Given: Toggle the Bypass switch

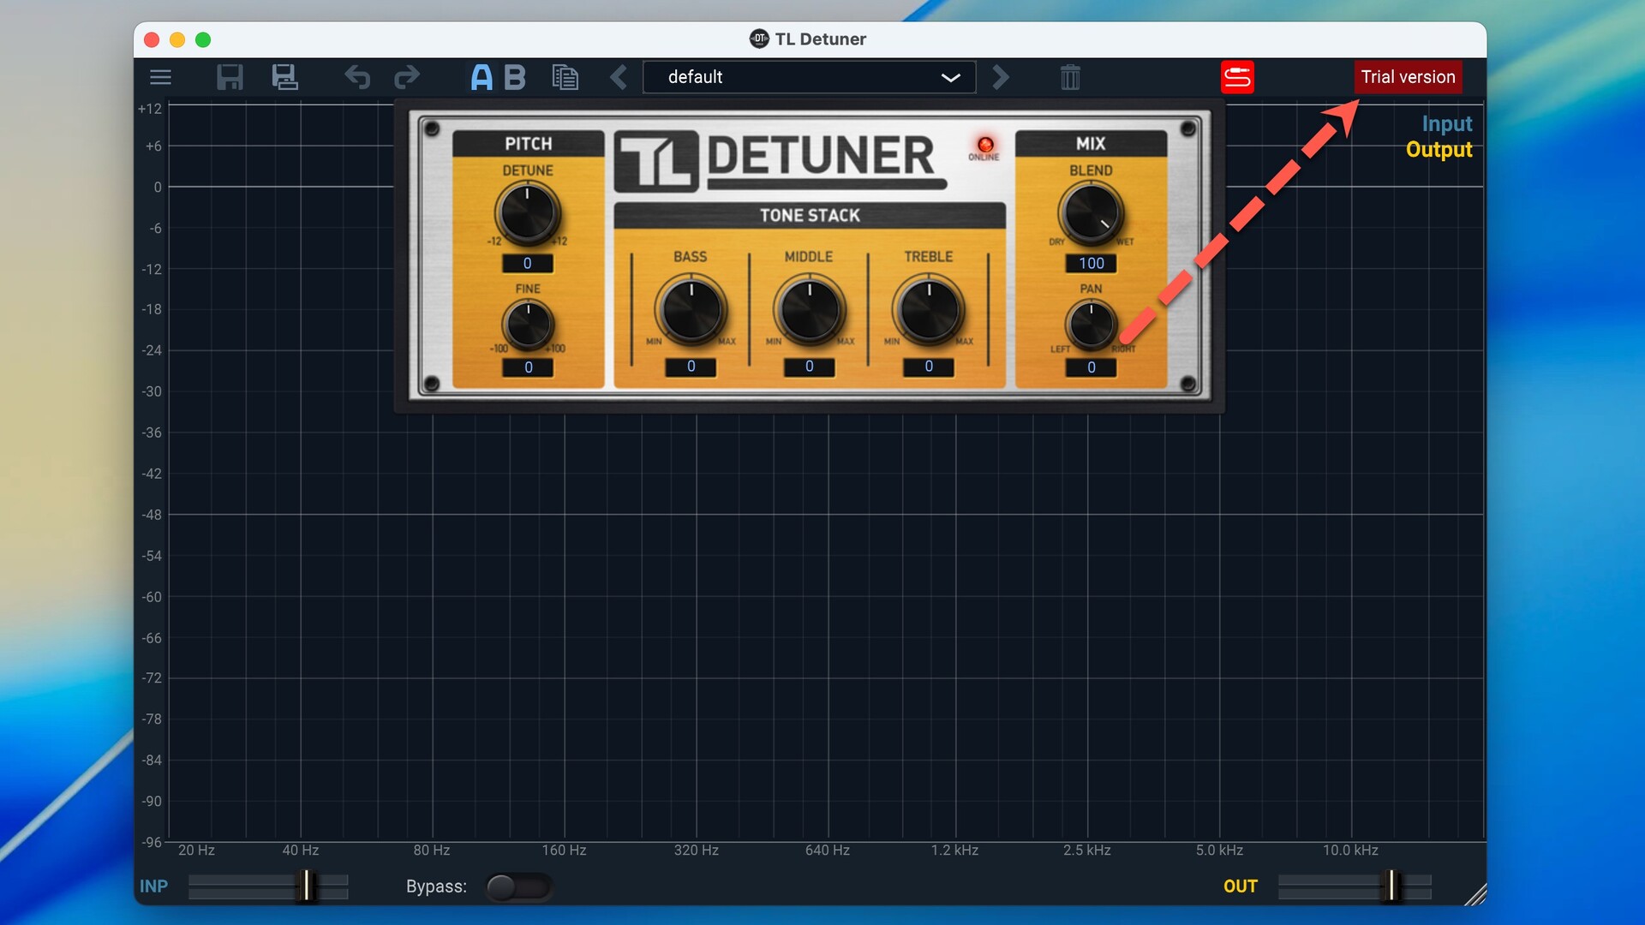Looking at the screenshot, I should [518, 886].
